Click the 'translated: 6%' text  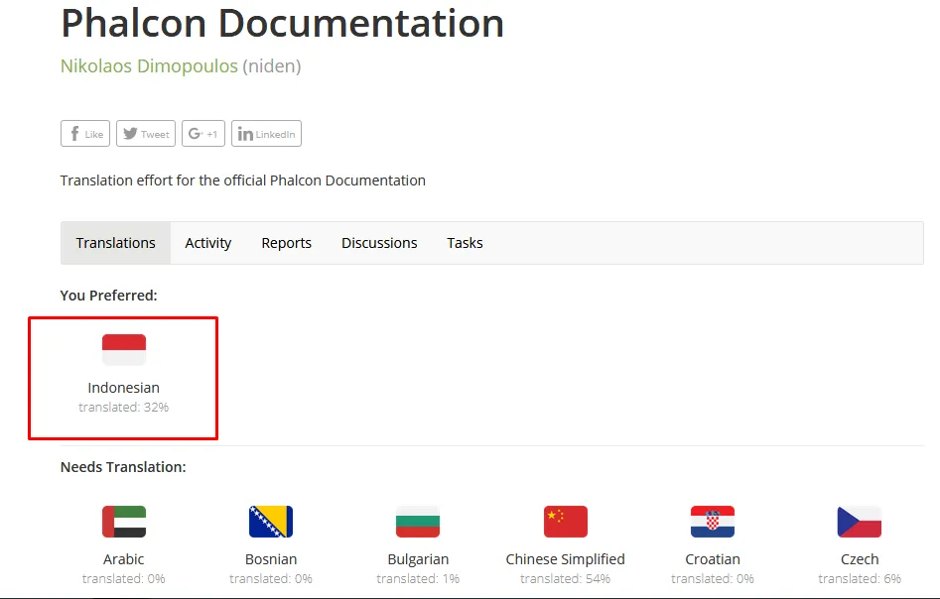point(860,578)
